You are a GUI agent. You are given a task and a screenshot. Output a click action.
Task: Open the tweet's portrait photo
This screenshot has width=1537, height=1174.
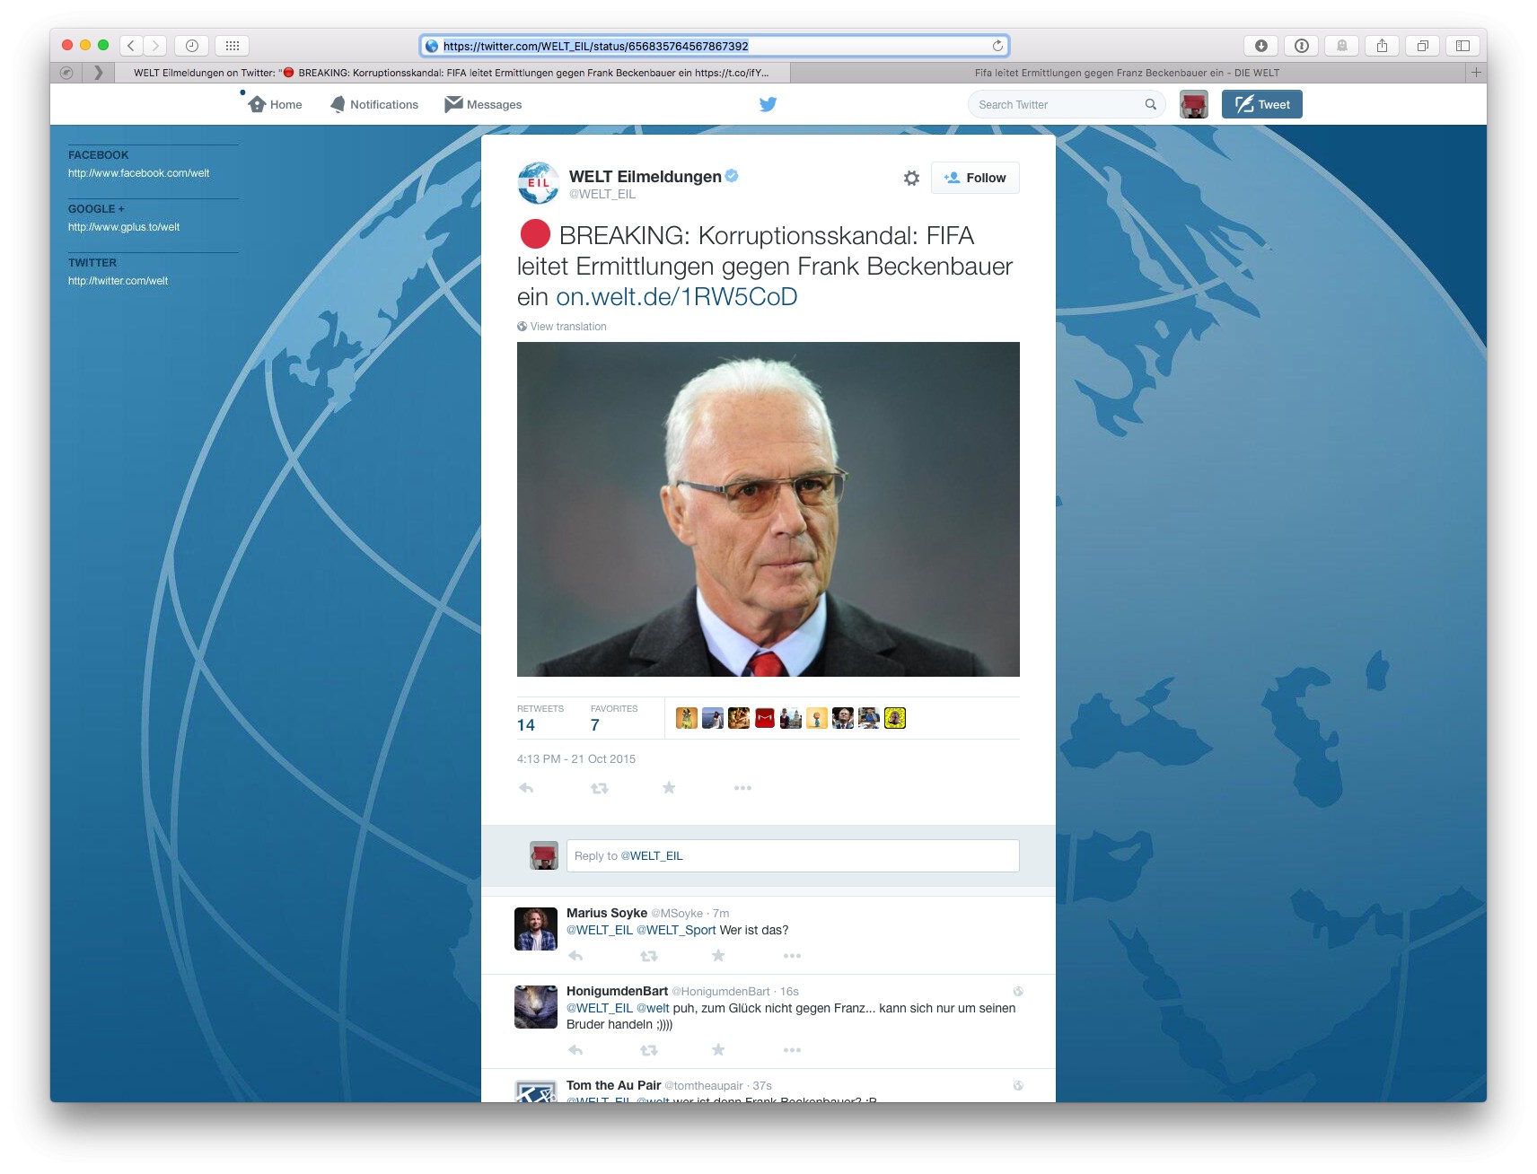click(768, 509)
